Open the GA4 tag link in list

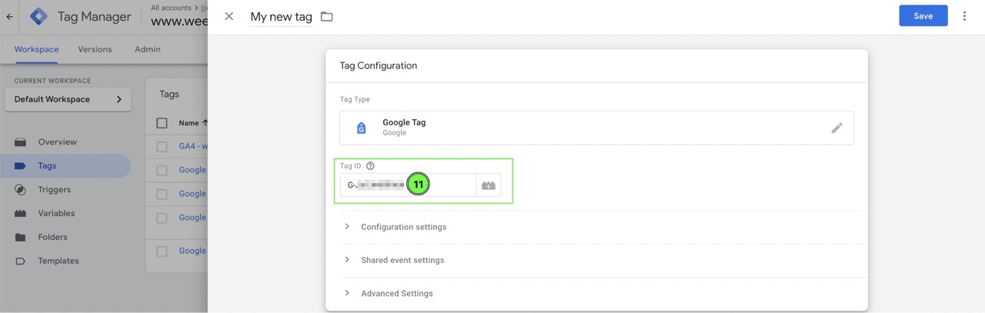pos(193,147)
